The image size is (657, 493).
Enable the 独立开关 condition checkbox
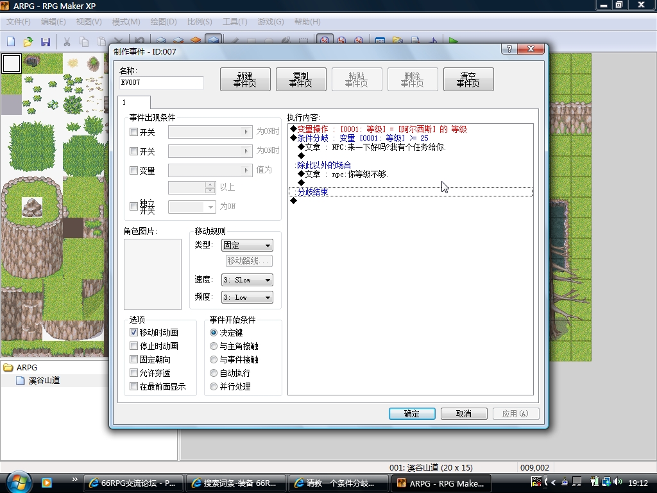click(133, 206)
